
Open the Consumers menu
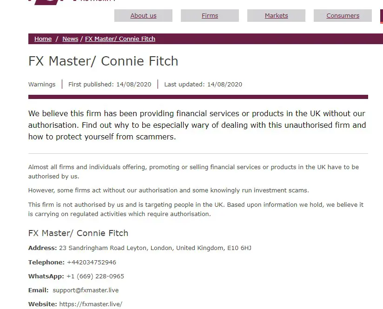pyautogui.click(x=343, y=16)
